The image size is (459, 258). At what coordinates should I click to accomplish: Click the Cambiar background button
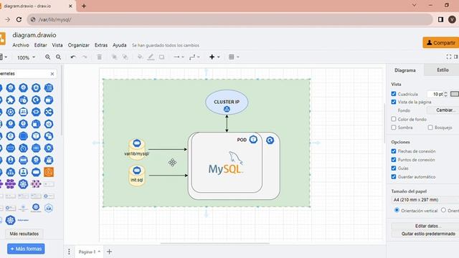[x=443, y=110]
